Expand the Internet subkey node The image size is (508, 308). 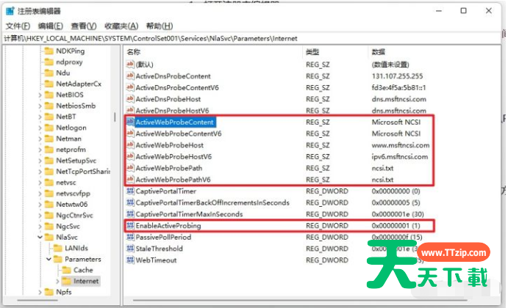pyautogui.click(x=57, y=281)
